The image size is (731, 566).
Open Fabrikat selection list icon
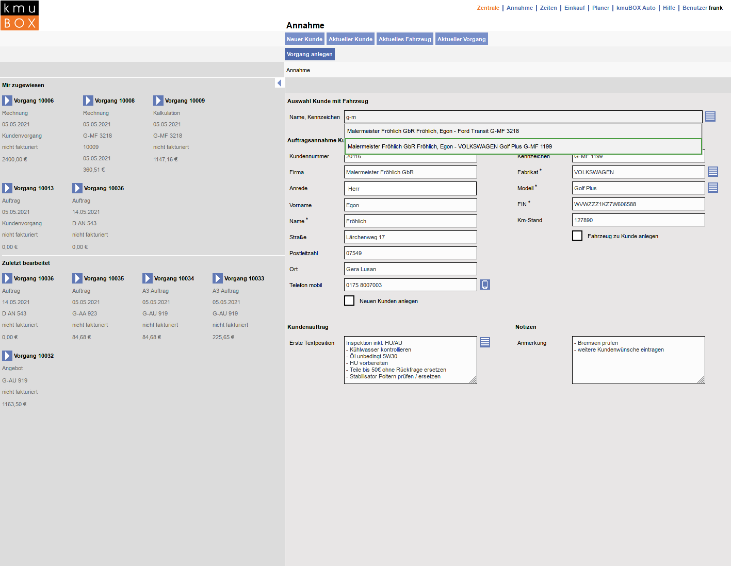pyautogui.click(x=713, y=172)
